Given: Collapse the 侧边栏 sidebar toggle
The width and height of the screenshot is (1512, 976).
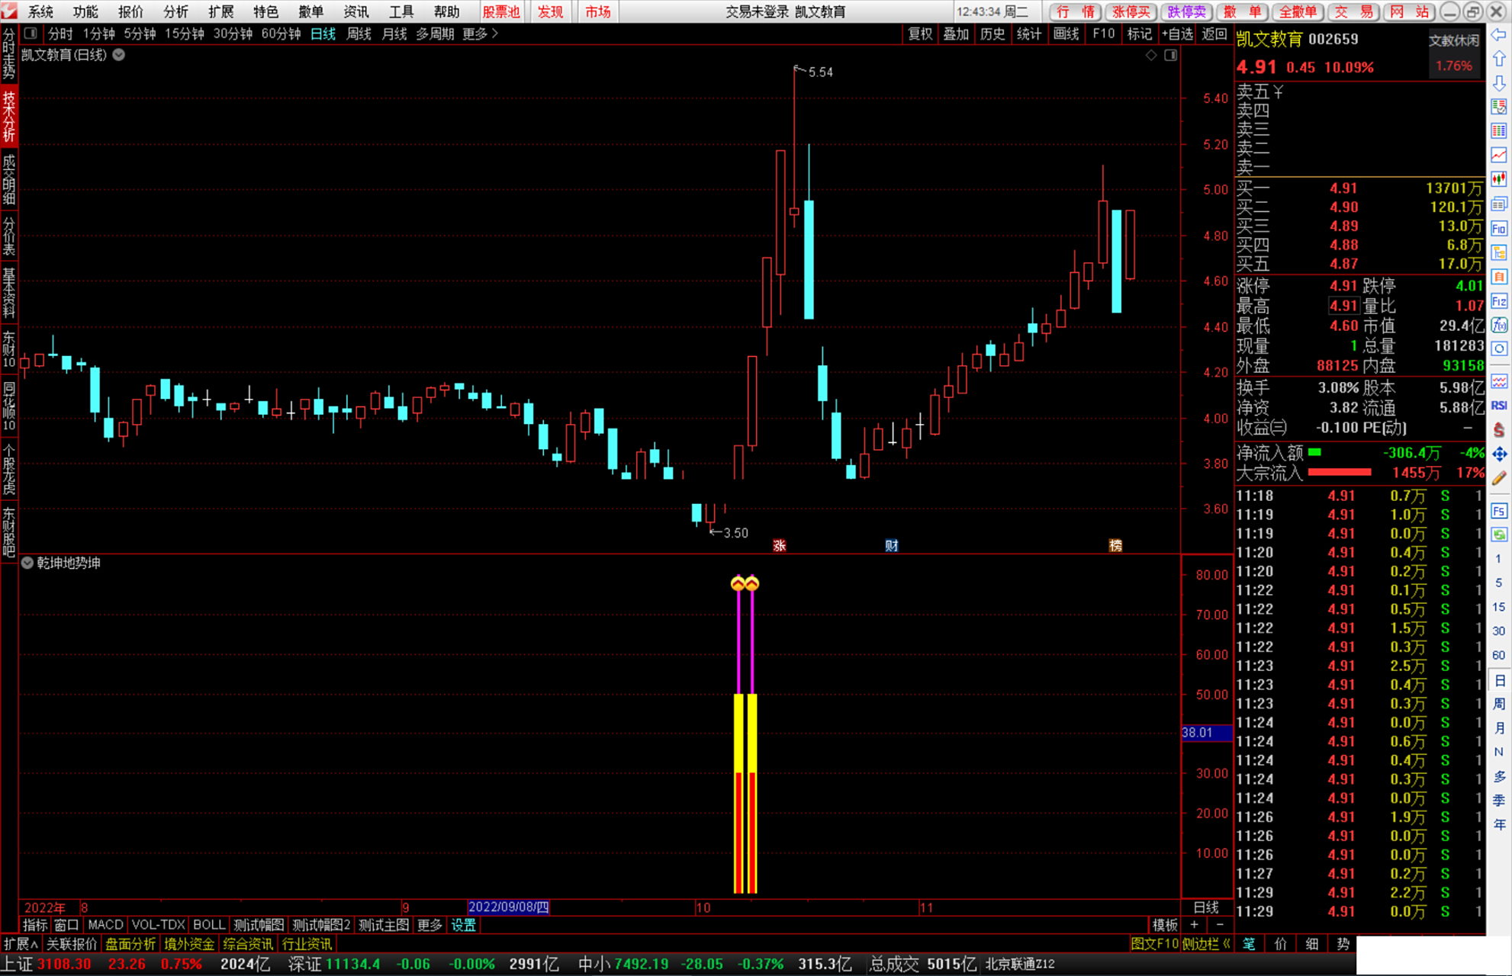Looking at the screenshot, I should tap(1206, 944).
